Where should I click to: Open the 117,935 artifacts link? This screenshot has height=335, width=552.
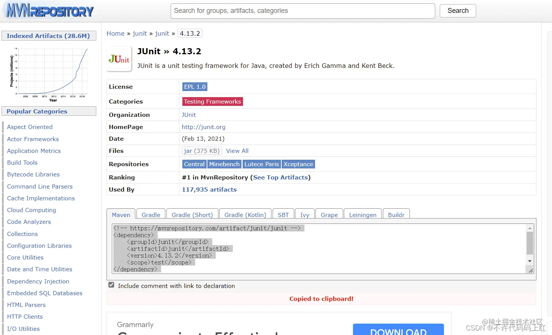coord(209,189)
